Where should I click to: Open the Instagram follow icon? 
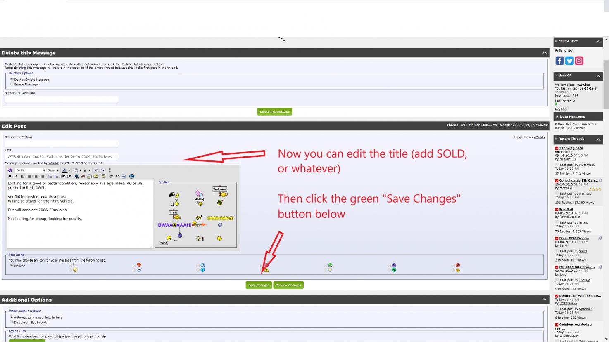click(x=579, y=61)
